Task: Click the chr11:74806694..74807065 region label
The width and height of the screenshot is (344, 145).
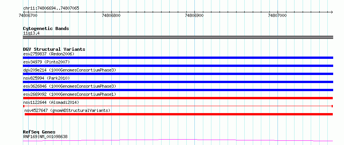Action: [x=51, y=8]
